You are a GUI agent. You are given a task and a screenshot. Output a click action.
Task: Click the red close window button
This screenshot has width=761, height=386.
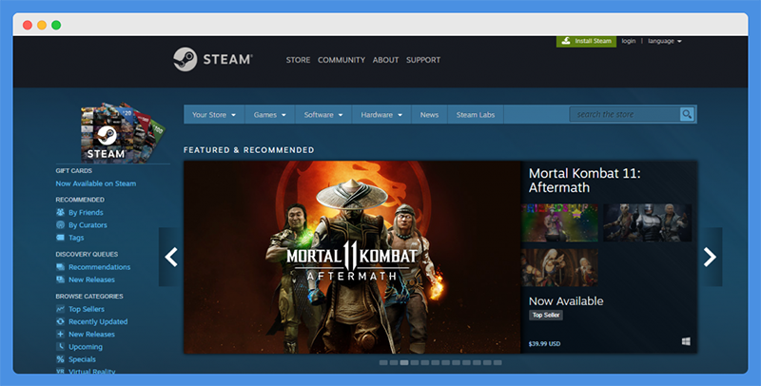click(x=28, y=26)
